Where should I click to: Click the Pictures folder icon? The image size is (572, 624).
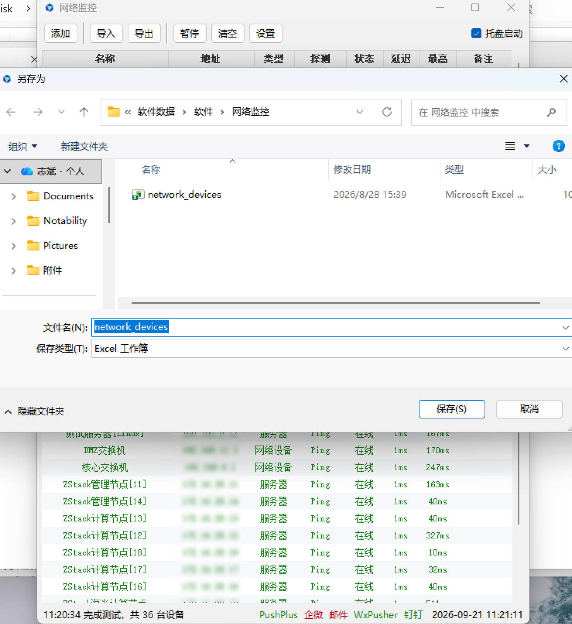33,246
